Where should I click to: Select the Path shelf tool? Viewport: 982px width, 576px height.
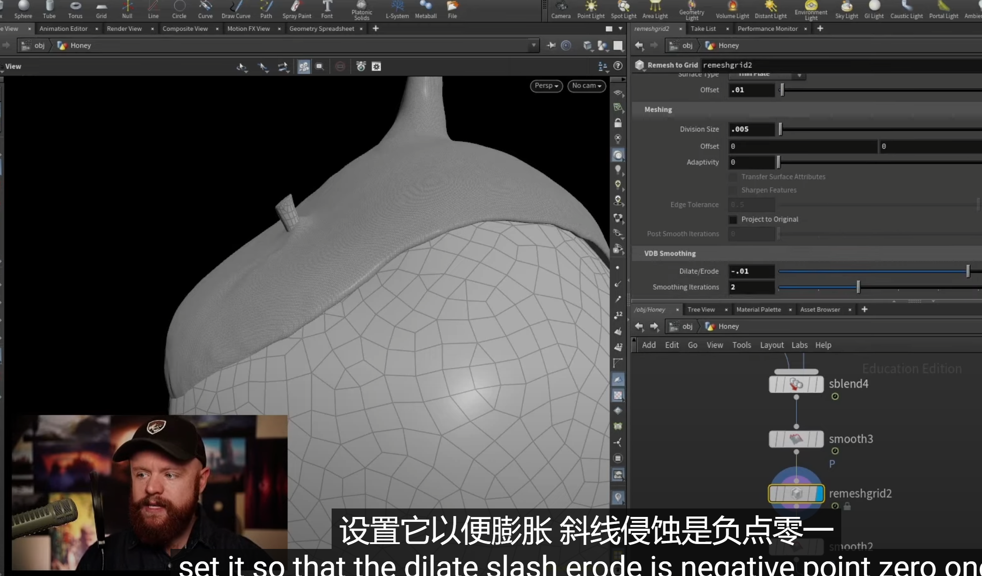pyautogui.click(x=266, y=10)
